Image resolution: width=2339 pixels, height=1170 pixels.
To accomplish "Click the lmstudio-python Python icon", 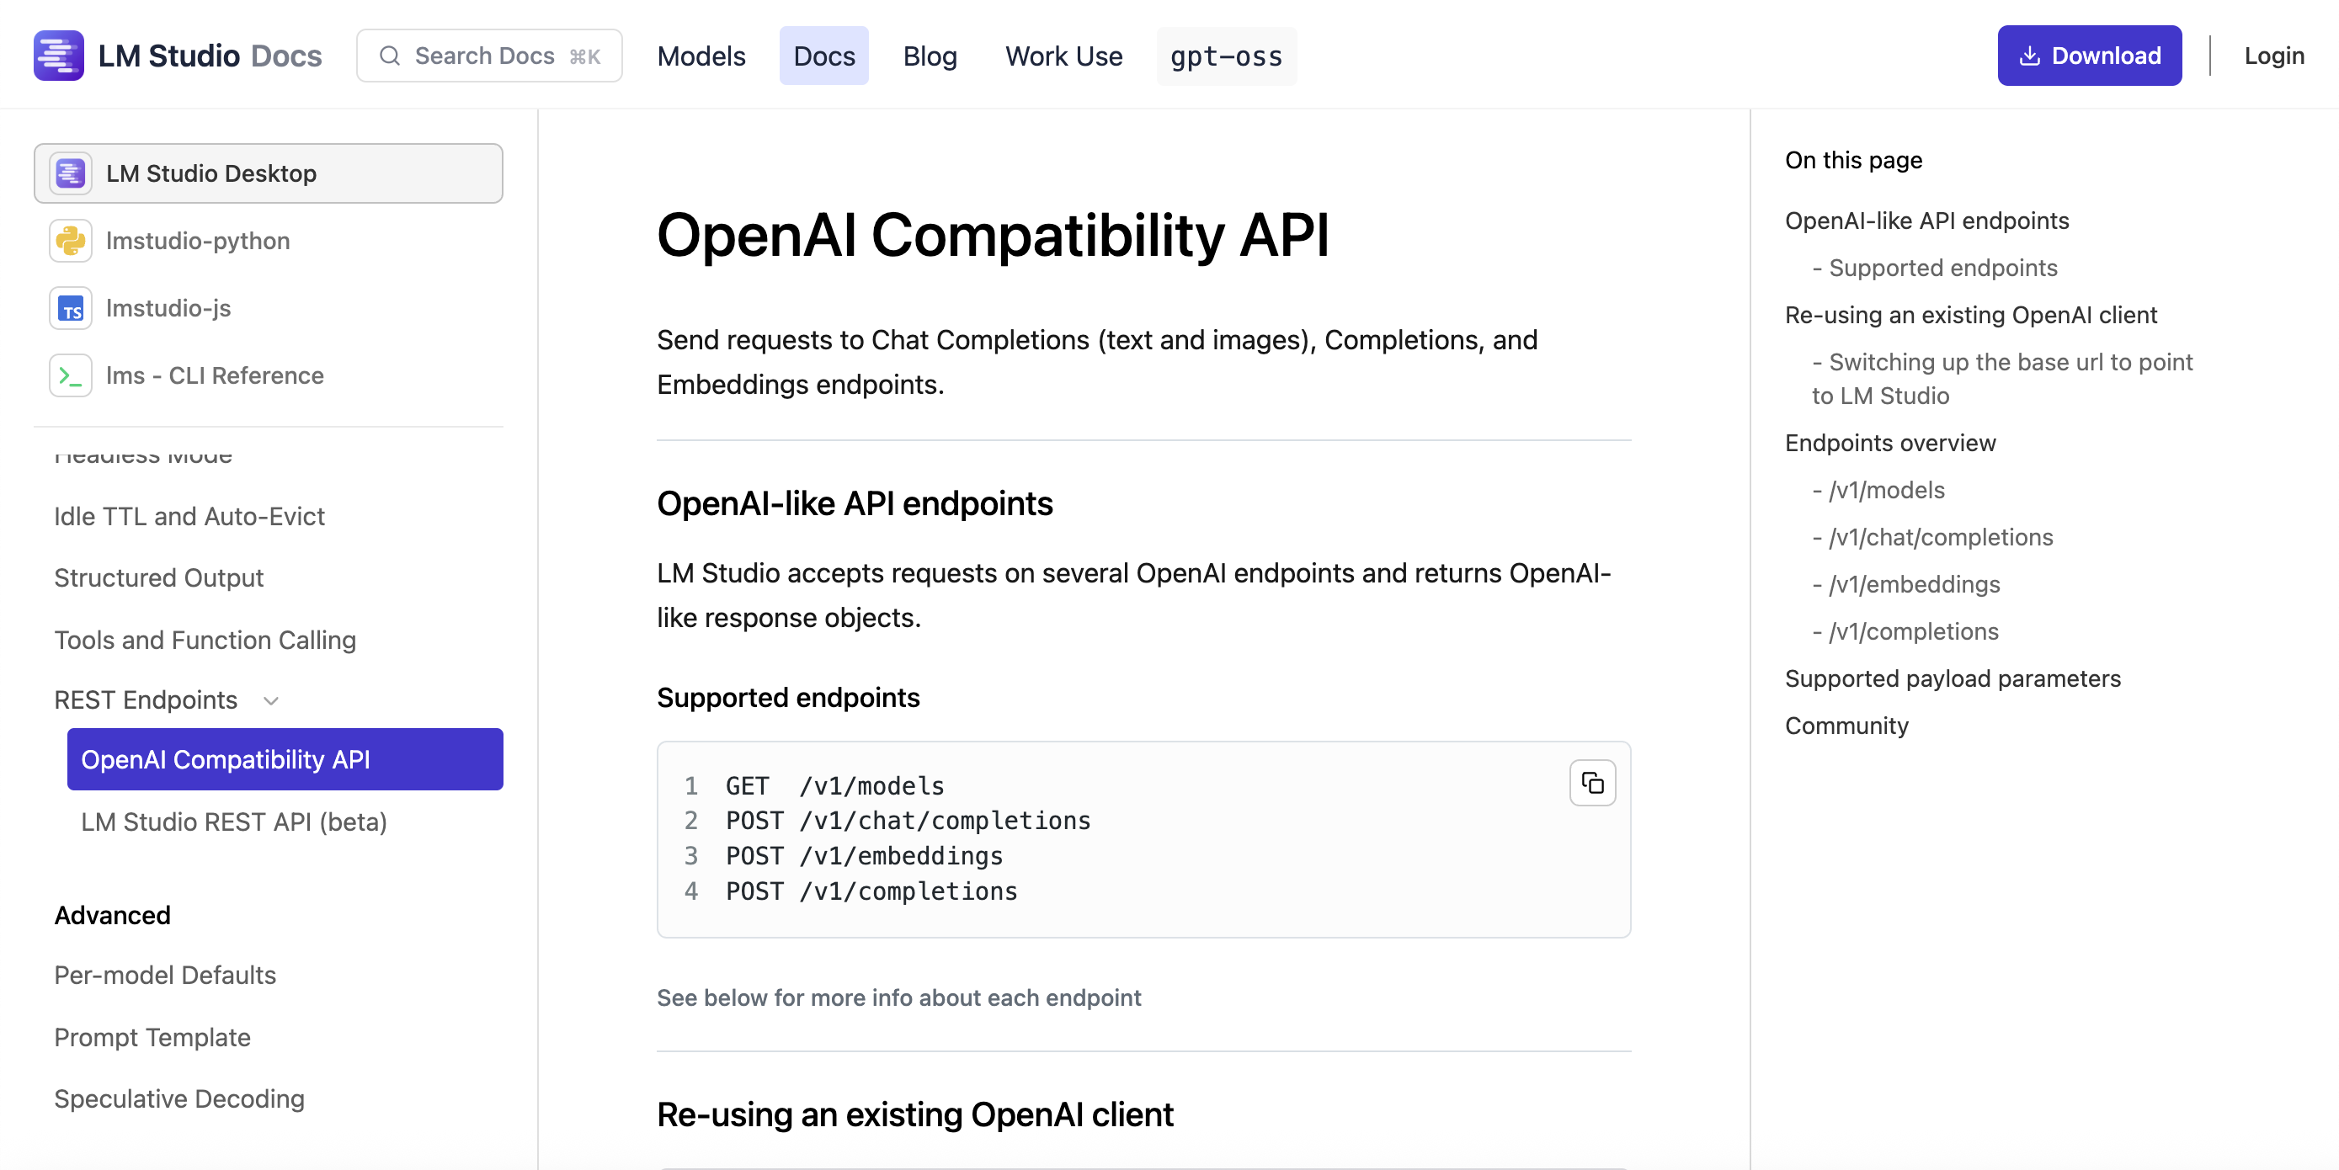I will click(x=71, y=241).
